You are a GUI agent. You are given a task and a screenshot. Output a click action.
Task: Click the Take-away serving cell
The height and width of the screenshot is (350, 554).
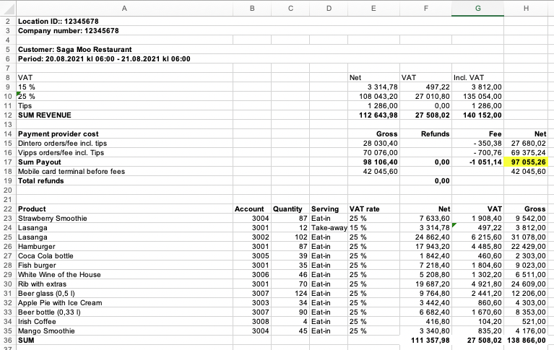(327, 227)
